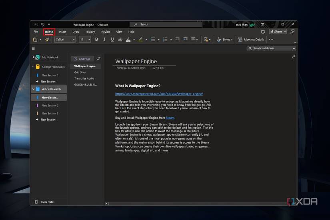
Task: Select New Section 3 in Article Research
Action: coord(50,113)
